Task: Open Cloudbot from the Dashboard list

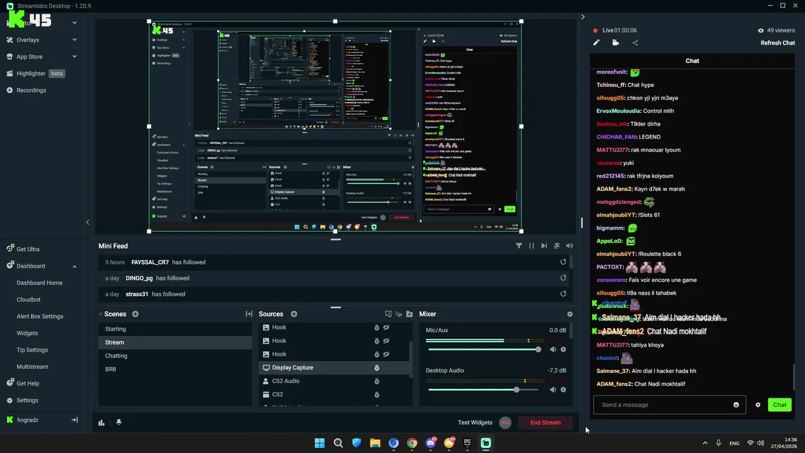Action: (28, 299)
